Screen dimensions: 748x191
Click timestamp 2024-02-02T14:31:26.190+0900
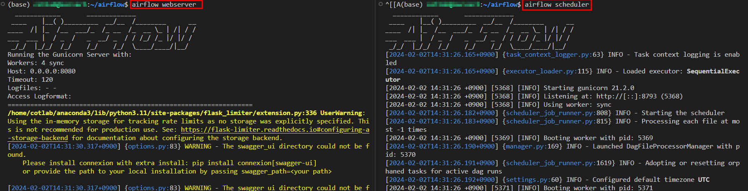(x=442, y=146)
